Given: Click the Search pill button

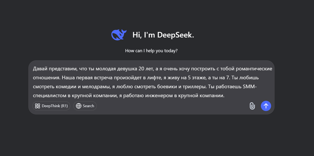Looking at the screenshot, I should coord(85,106).
